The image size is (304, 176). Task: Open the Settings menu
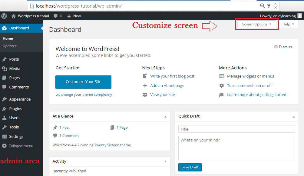16,137
